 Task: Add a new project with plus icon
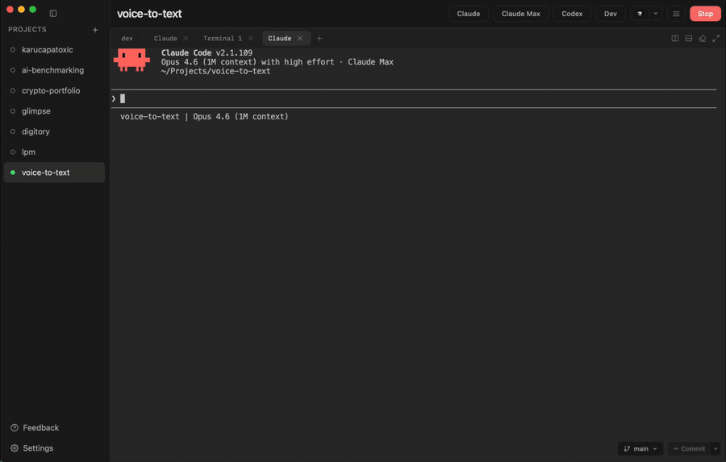coord(95,30)
